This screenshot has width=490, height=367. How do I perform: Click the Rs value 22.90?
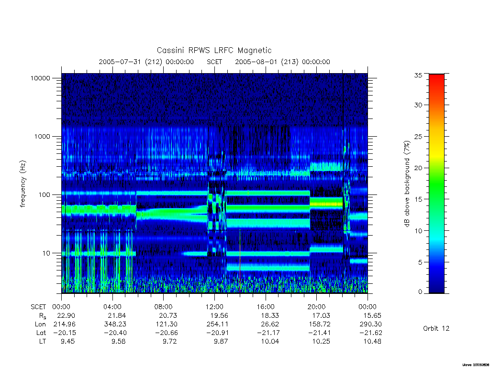[x=66, y=316]
